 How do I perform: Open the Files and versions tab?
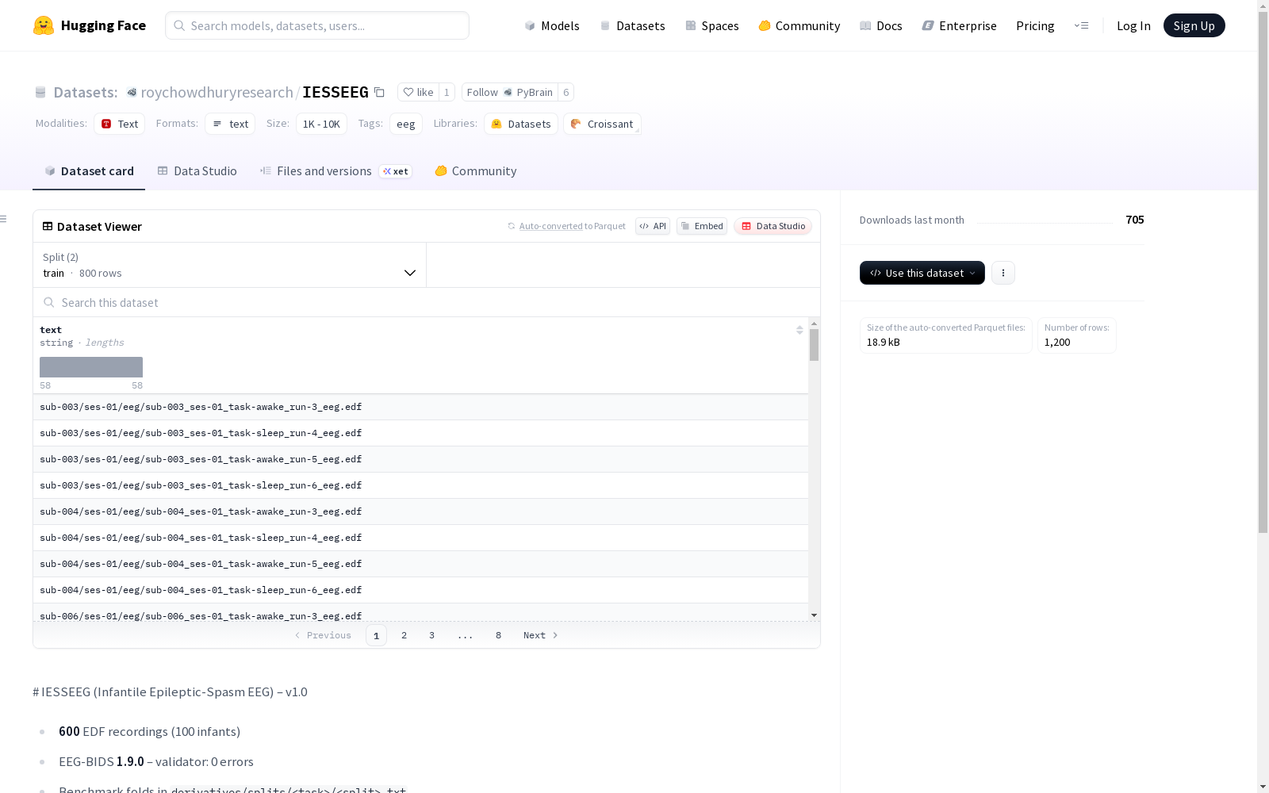point(335,171)
